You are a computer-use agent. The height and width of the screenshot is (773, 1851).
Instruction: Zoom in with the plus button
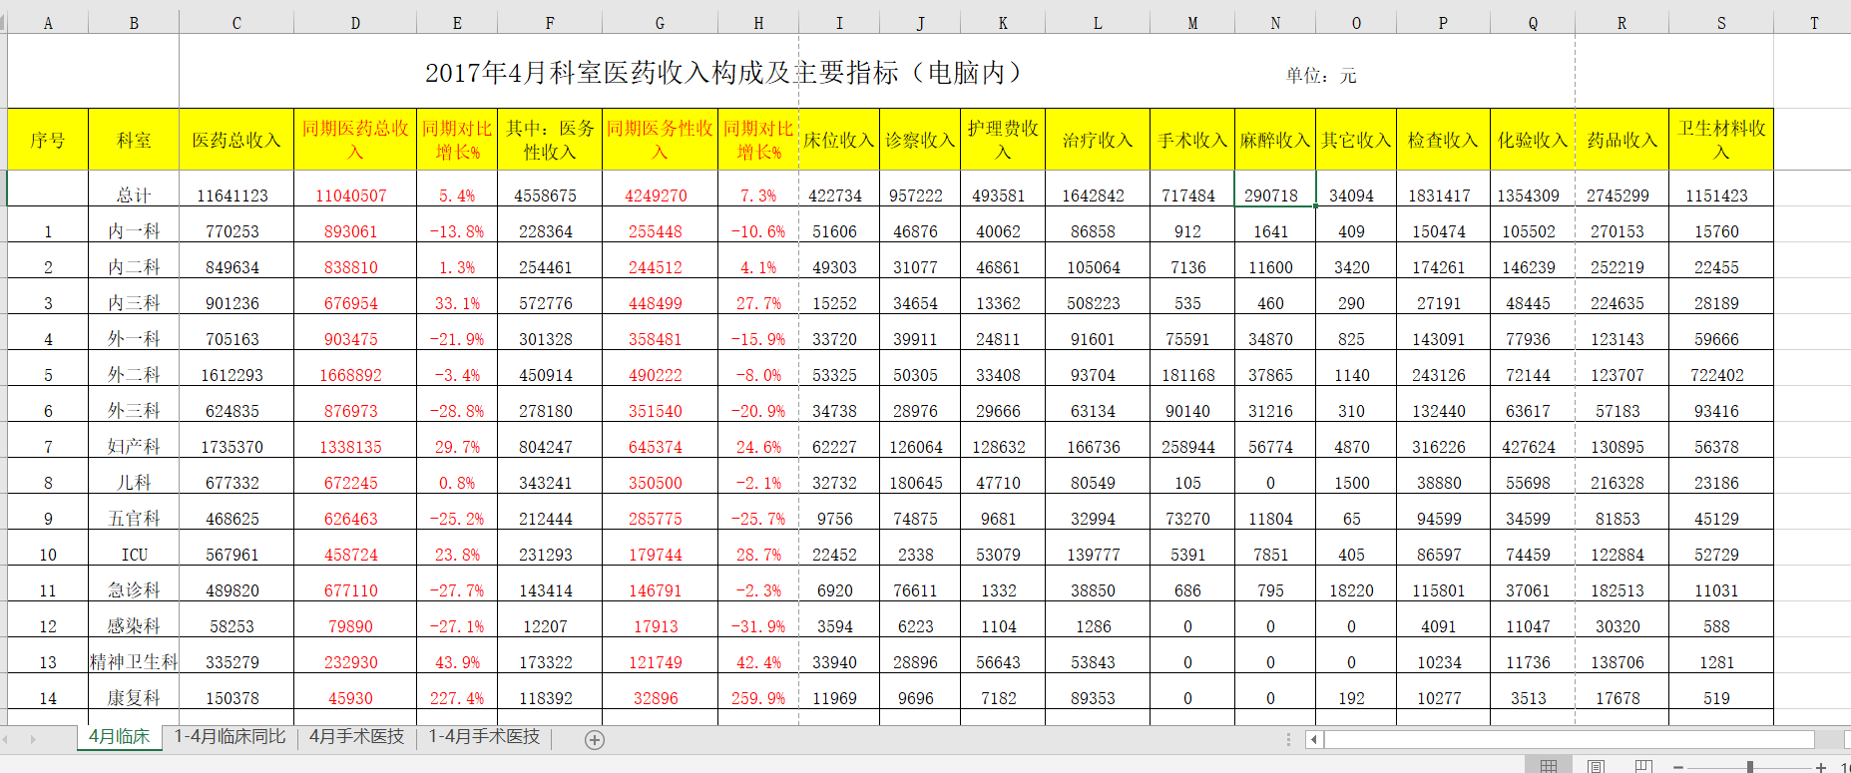click(1821, 767)
